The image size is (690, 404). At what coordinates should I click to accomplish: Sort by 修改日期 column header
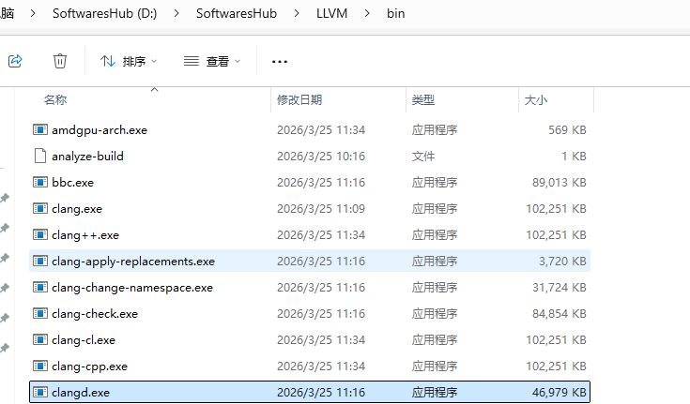[299, 99]
